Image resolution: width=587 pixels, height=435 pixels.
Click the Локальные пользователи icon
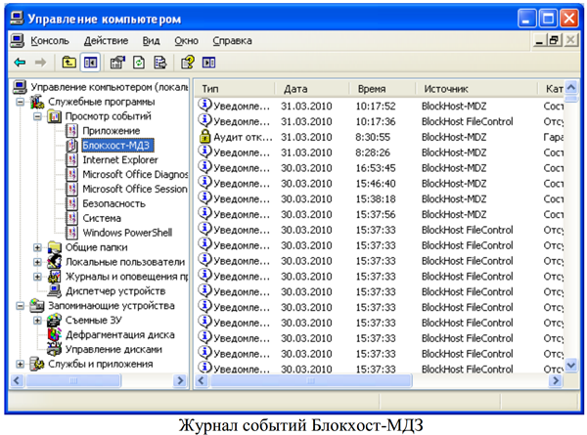point(55,261)
